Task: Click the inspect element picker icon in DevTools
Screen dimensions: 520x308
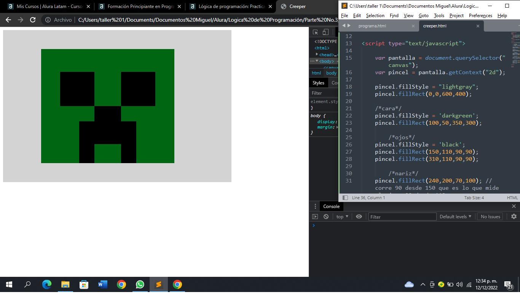Action: pos(315,32)
